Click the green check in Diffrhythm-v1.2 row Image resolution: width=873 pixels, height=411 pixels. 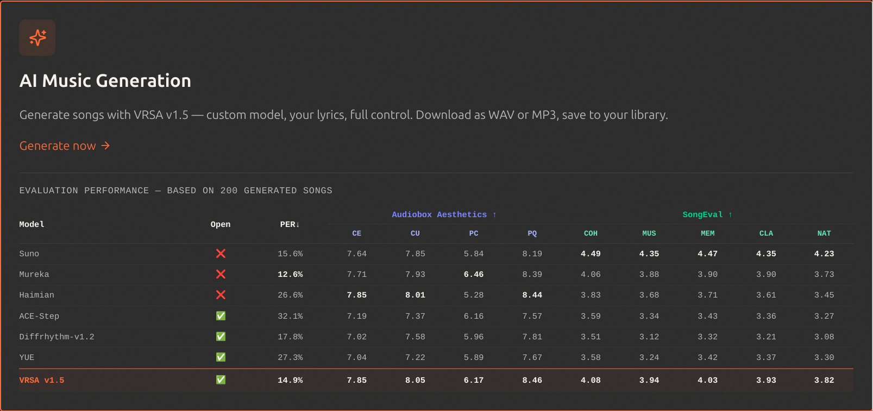click(x=221, y=337)
